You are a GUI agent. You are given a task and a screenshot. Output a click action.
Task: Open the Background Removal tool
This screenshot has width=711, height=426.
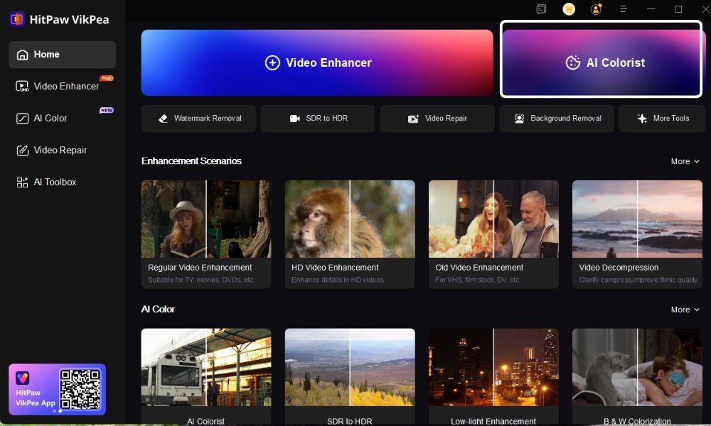tap(557, 118)
